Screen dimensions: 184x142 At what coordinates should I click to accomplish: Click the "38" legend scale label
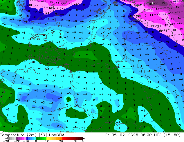(x=75, y=141)
